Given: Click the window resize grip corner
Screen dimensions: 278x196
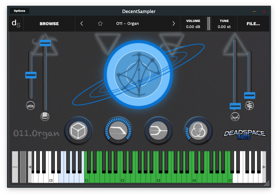Looking at the screenshot, I should [x=267, y=184].
